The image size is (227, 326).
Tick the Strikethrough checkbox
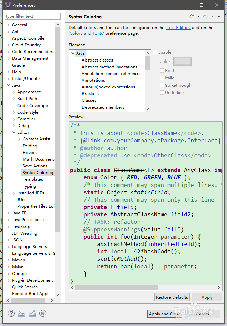coord(162,85)
